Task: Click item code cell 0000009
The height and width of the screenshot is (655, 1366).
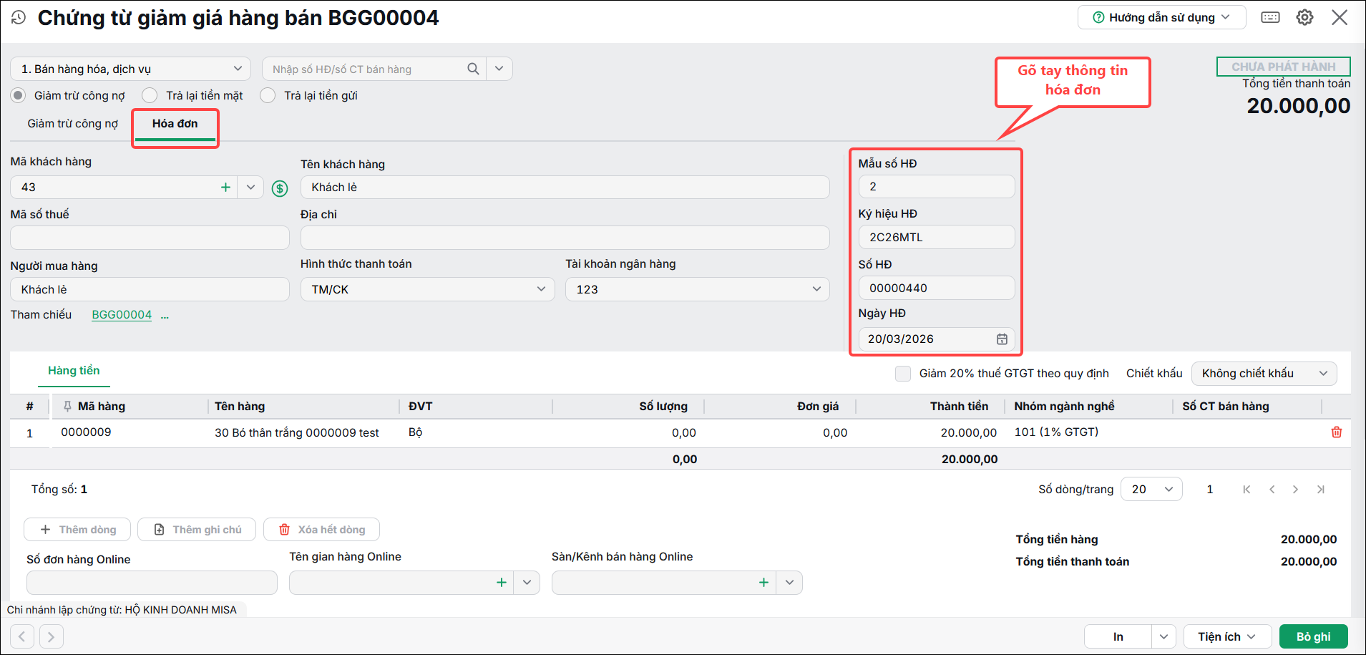Action: pos(86,432)
